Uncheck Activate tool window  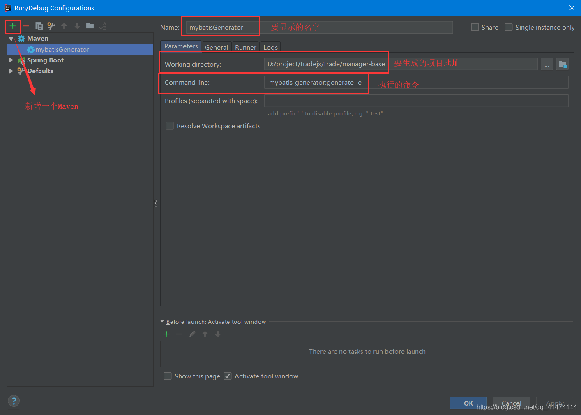pos(228,376)
